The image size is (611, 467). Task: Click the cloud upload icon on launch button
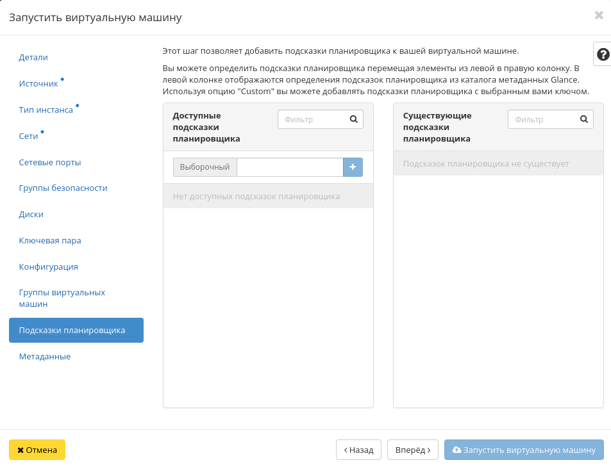point(457,450)
